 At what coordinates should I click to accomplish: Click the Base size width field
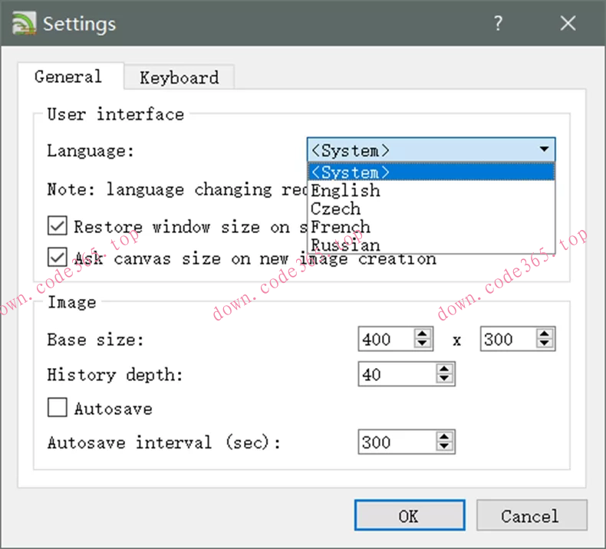click(x=386, y=339)
